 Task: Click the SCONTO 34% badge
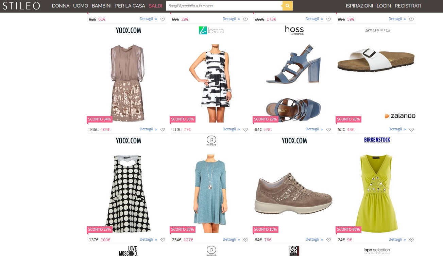click(x=100, y=119)
